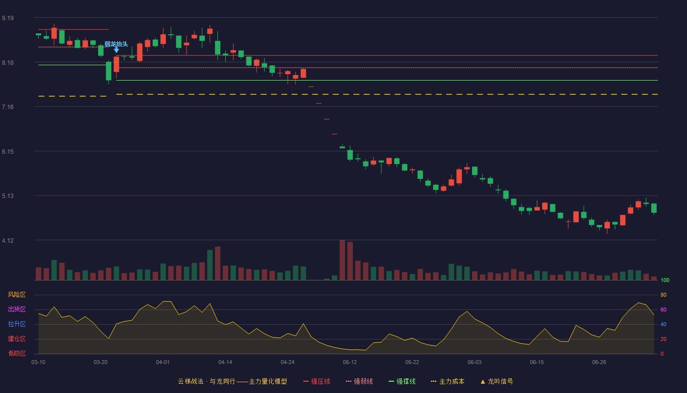Screen dimensions: 687x393
Task: Toggle the 强压线 legend label
Action: (x=320, y=382)
